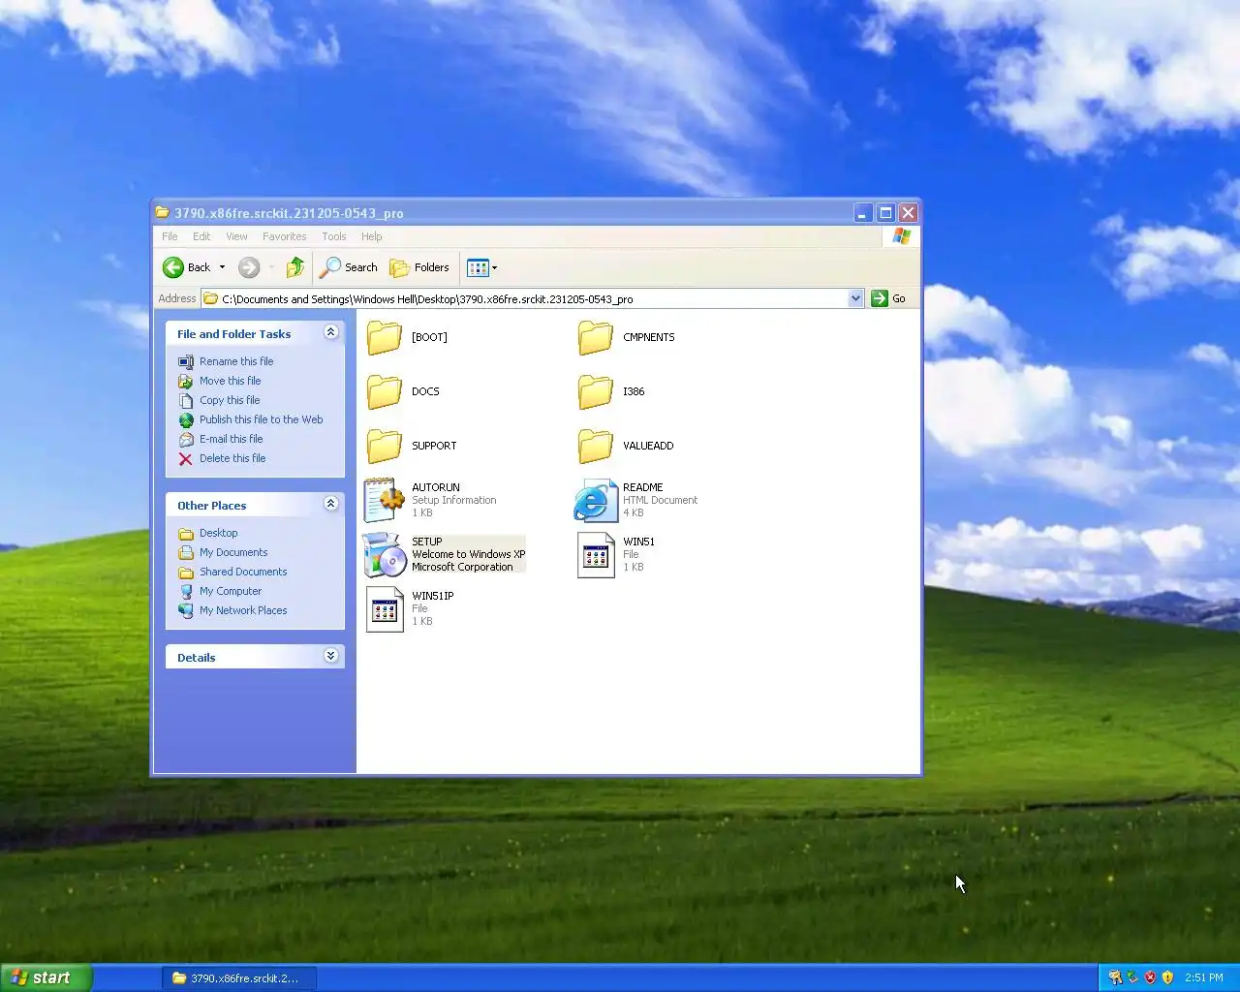The image size is (1240, 992).
Task: Click the yellow security shield tray icon
Action: pos(1167,977)
